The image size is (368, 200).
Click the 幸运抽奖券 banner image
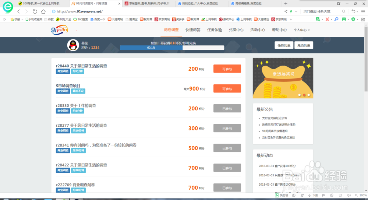tap(283, 78)
